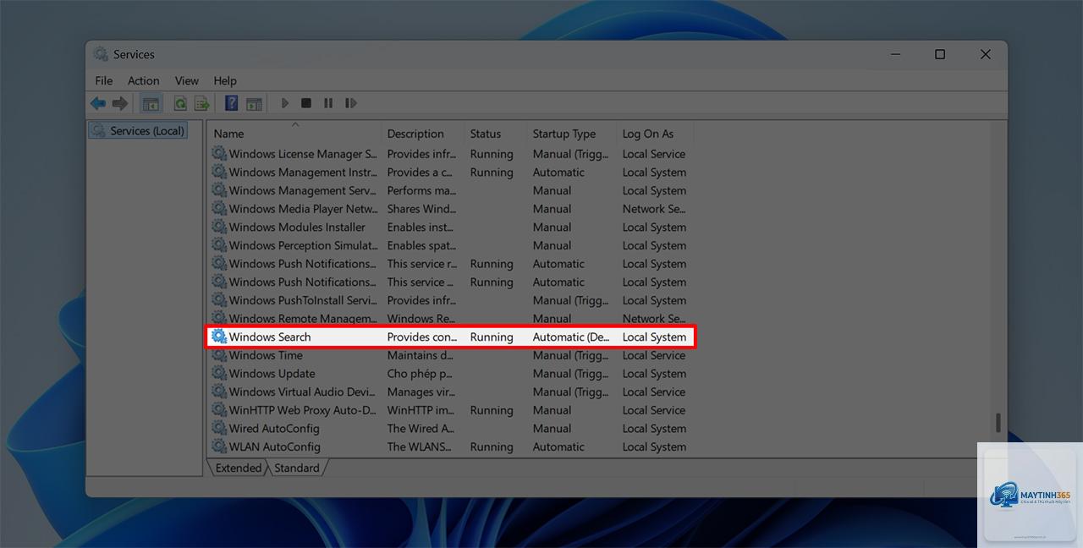Open the Help menu
Screen dimensions: 1083x548
click(225, 80)
